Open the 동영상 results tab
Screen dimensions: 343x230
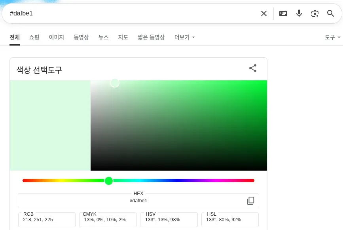(81, 37)
